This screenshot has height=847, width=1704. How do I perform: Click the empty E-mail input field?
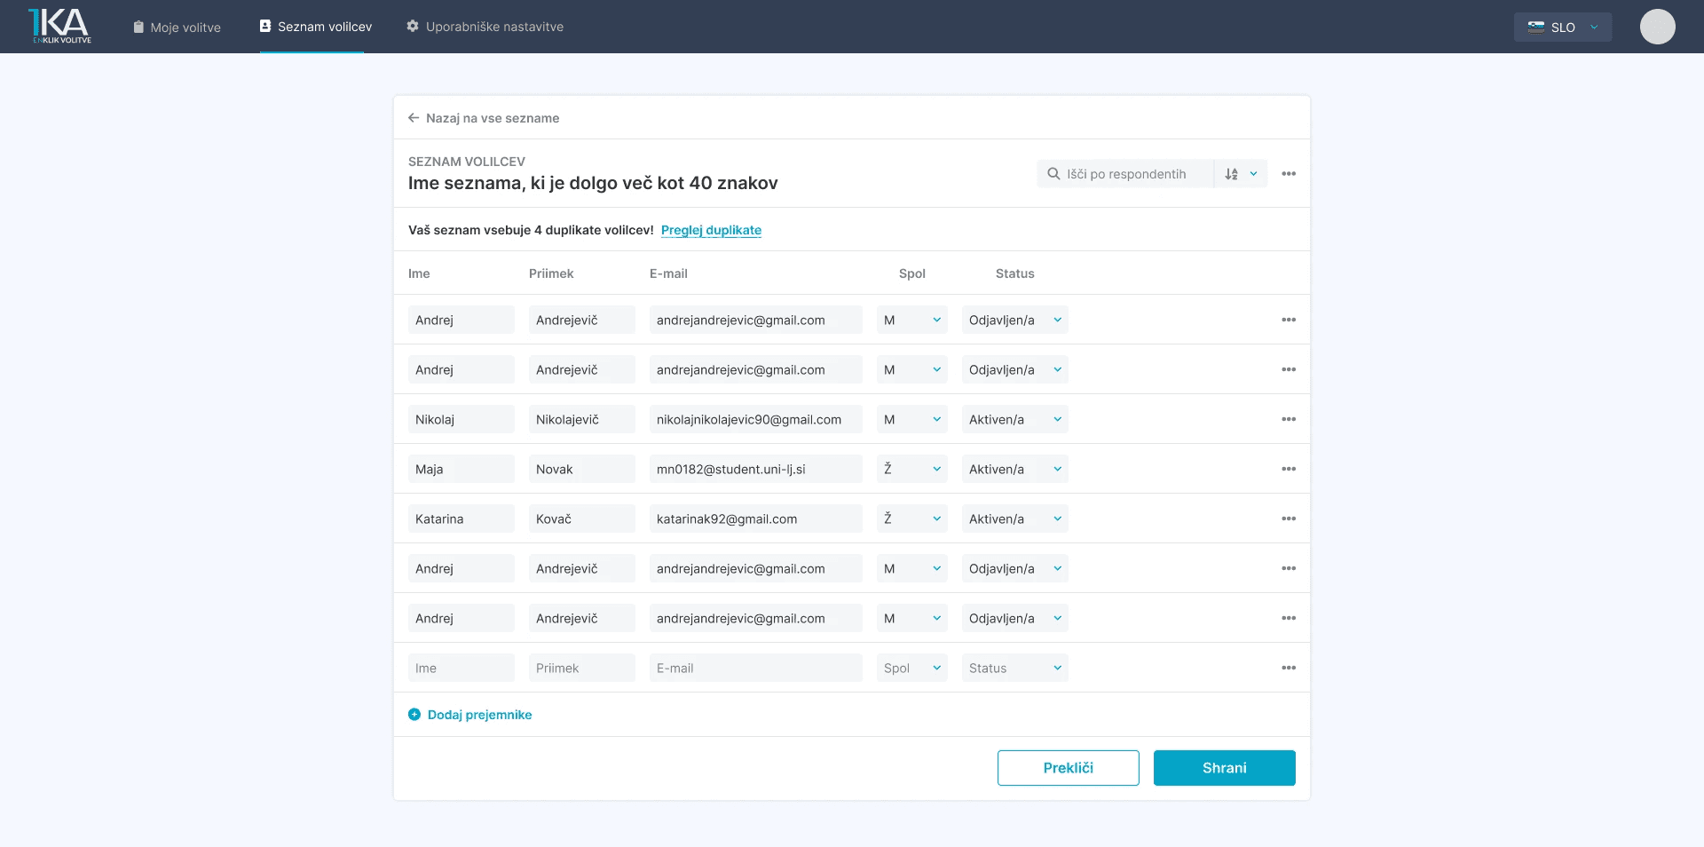pos(756,668)
